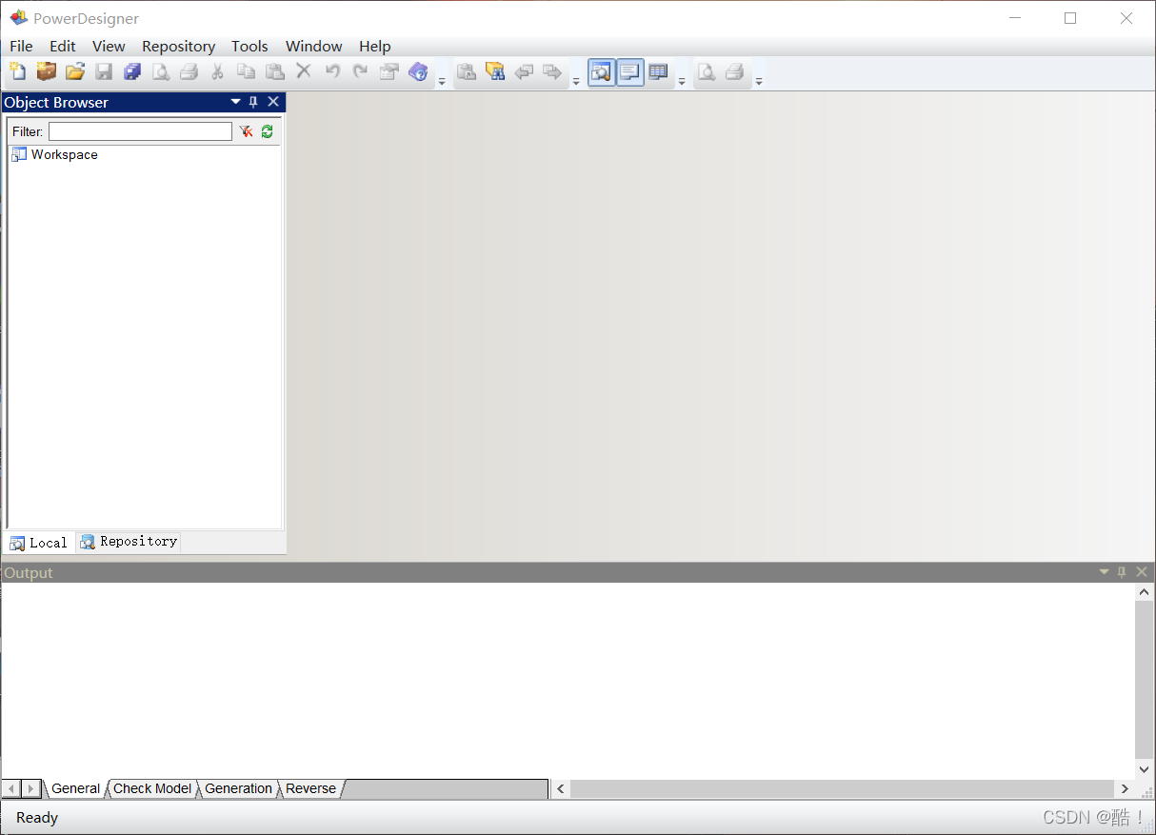The width and height of the screenshot is (1156, 835).
Task: Expand the overflow arrow at the last toolbar's end
Action: coord(759,80)
